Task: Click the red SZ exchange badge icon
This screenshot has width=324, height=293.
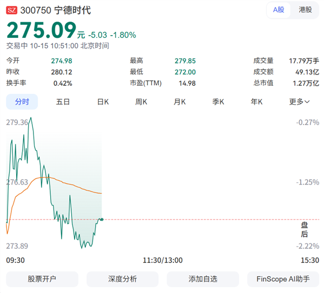Action: [x=11, y=10]
